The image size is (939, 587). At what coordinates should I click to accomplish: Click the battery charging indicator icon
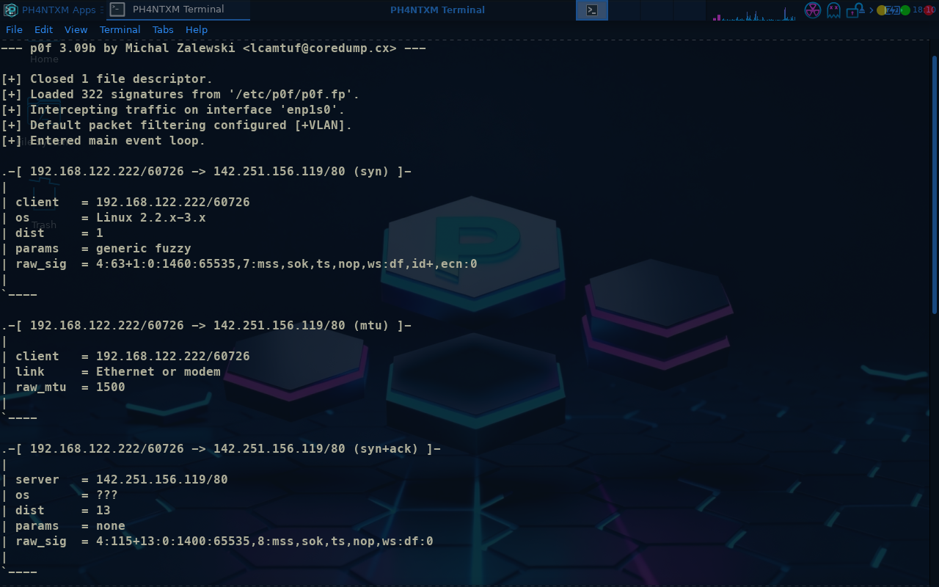click(893, 10)
